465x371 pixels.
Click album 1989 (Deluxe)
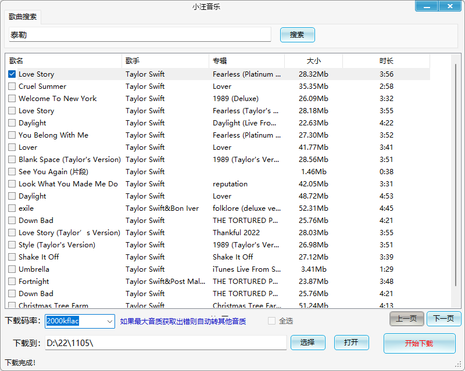coord(235,98)
